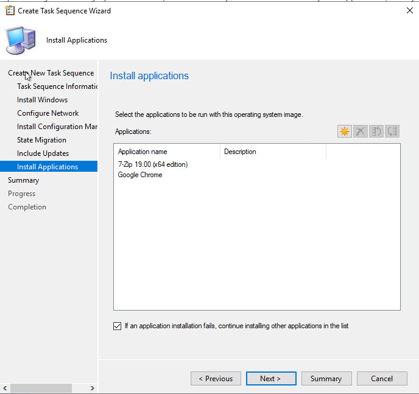Viewport: 419px width, 394px height.
Task: Go to the Configure Network step
Action: tap(48, 113)
